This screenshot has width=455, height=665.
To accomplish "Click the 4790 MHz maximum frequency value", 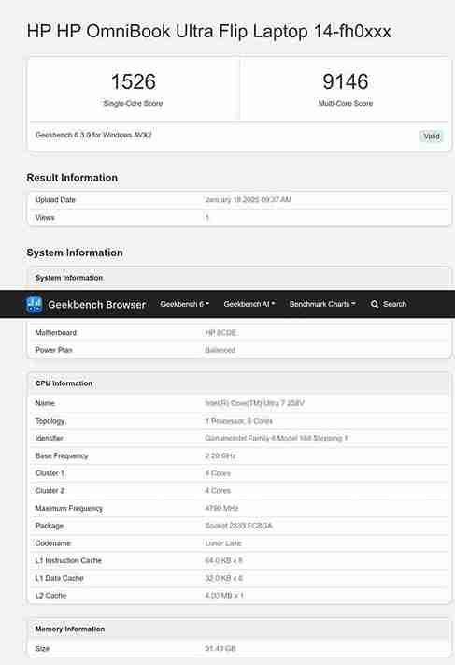I will (x=221, y=508).
